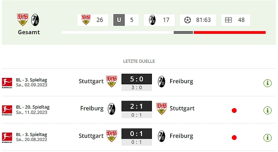The height and width of the screenshot is (152, 278).
Task: Select the Stuttgart crest with 26 wins
Action: (x=86, y=20)
